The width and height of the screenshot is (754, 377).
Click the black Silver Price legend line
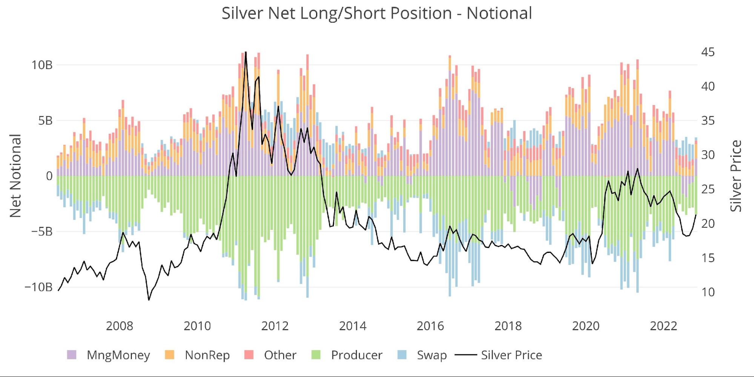click(x=465, y=355)
